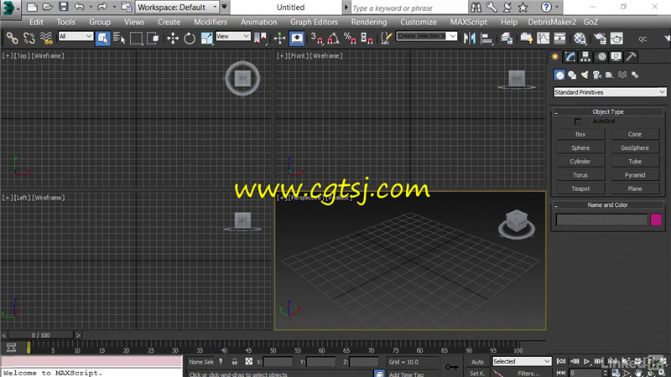Open the Layer Manager
The image size is (671, 377).
click(x=507, y=39)
